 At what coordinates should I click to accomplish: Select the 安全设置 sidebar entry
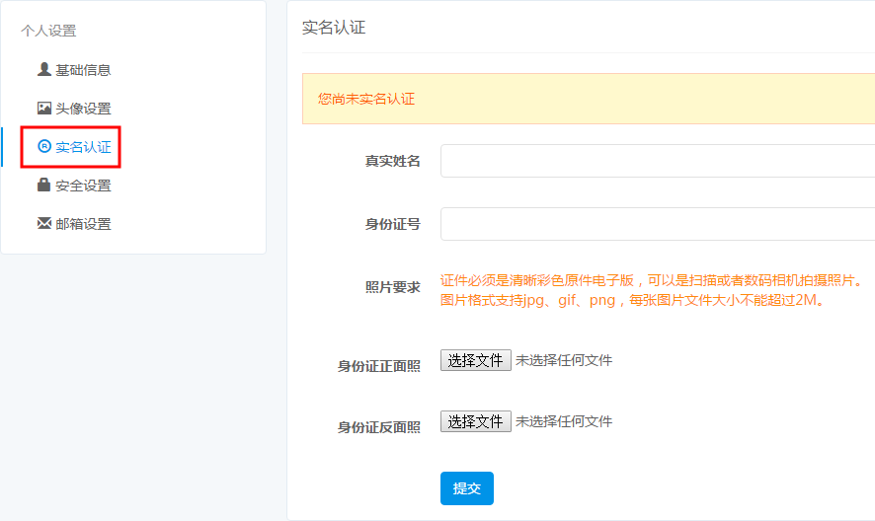83,186
